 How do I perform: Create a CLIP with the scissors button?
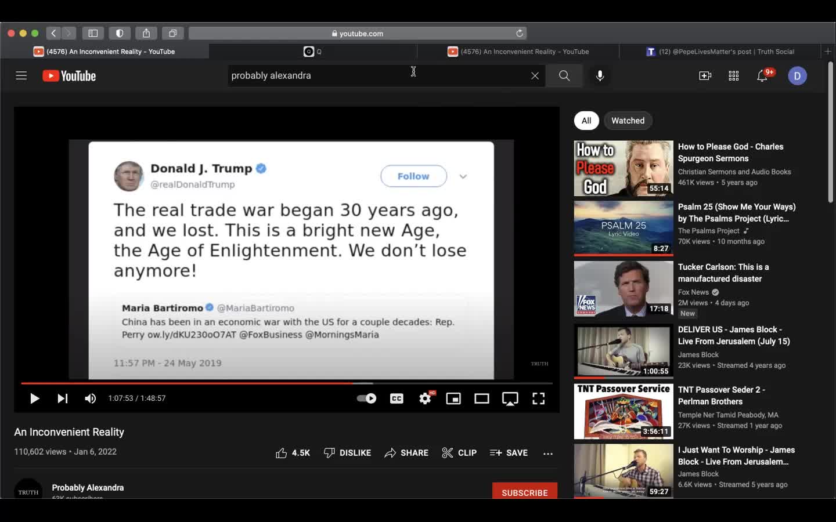(459, 453)
